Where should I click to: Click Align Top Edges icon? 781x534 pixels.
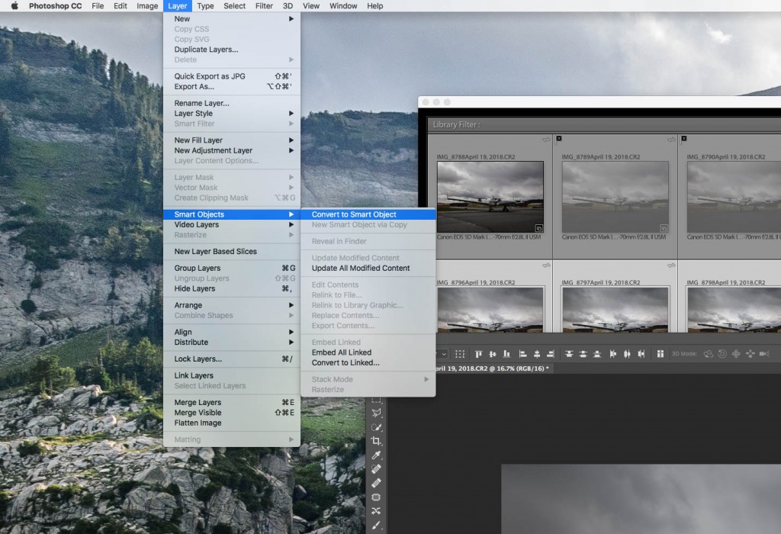click(478, 354)
